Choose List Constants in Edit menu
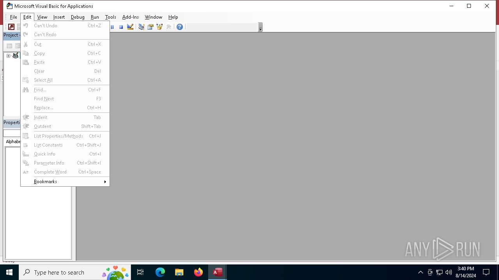The height and width of the screenshot is (280, 499). (x=65, y=145)
